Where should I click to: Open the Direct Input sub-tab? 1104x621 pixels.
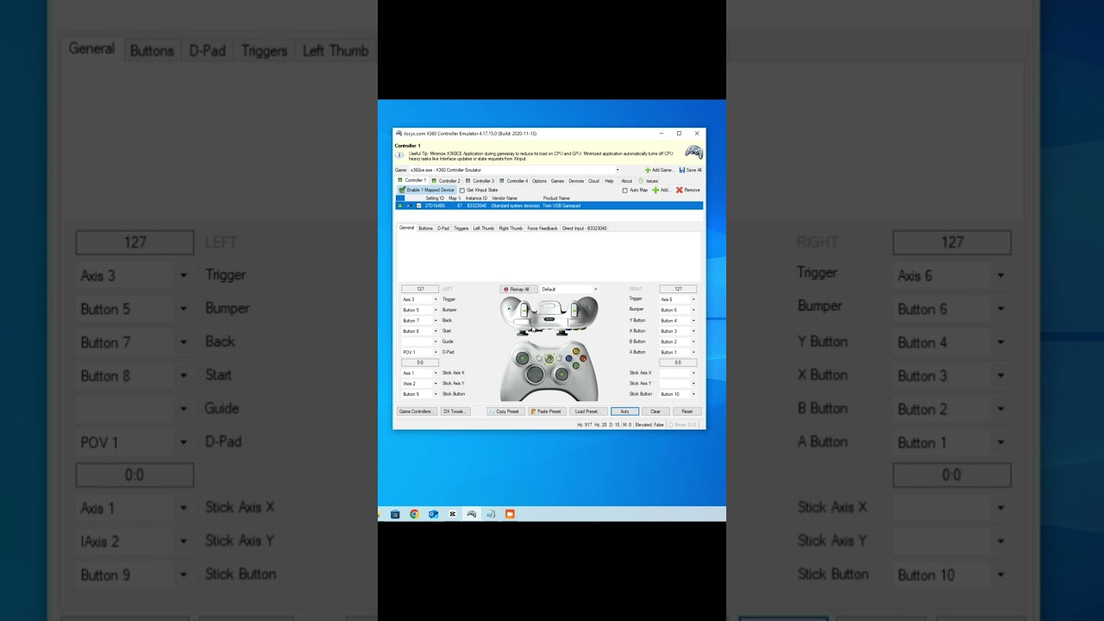point(585,229)
